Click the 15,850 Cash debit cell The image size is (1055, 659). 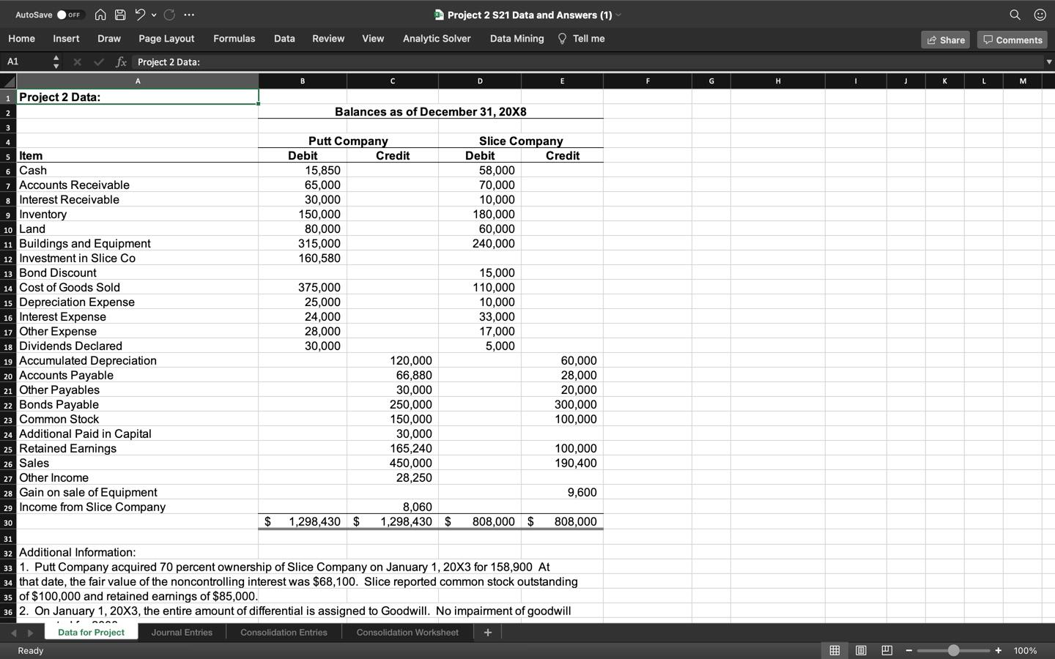tap(303, 171)
